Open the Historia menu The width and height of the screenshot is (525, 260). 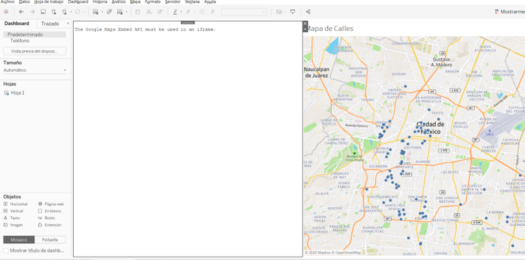pyautogui.click(x=100, y=1)
